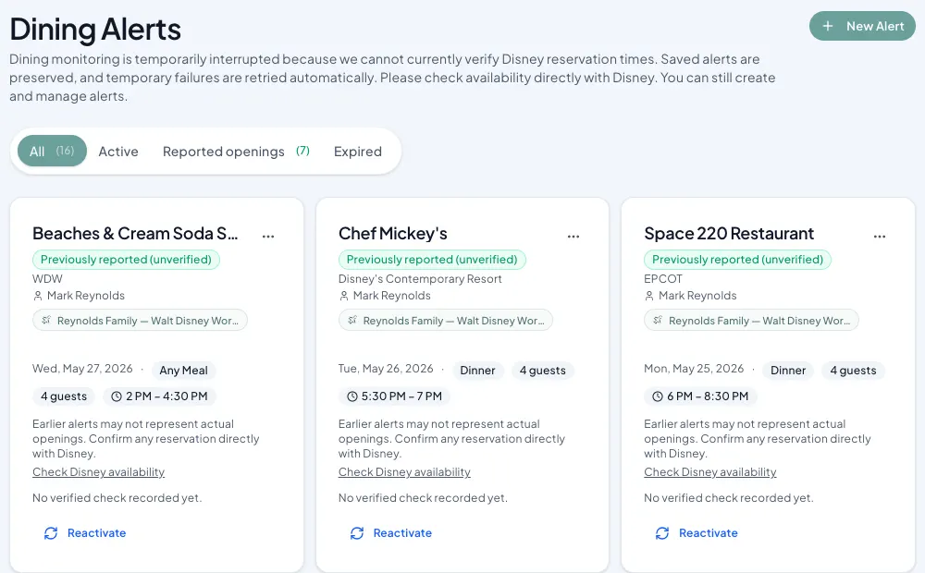Click Disney's Contemporary Resort text
Viewport: 925px width, 573px height.
420,279
